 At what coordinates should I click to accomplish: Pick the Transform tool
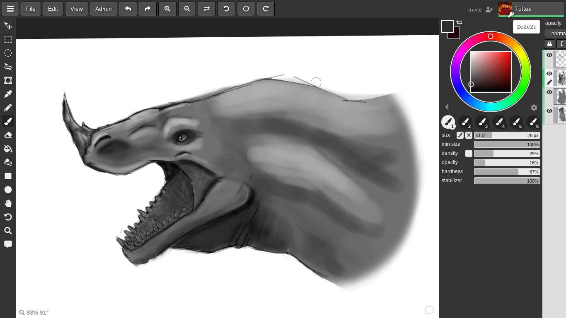coord(8,80)
